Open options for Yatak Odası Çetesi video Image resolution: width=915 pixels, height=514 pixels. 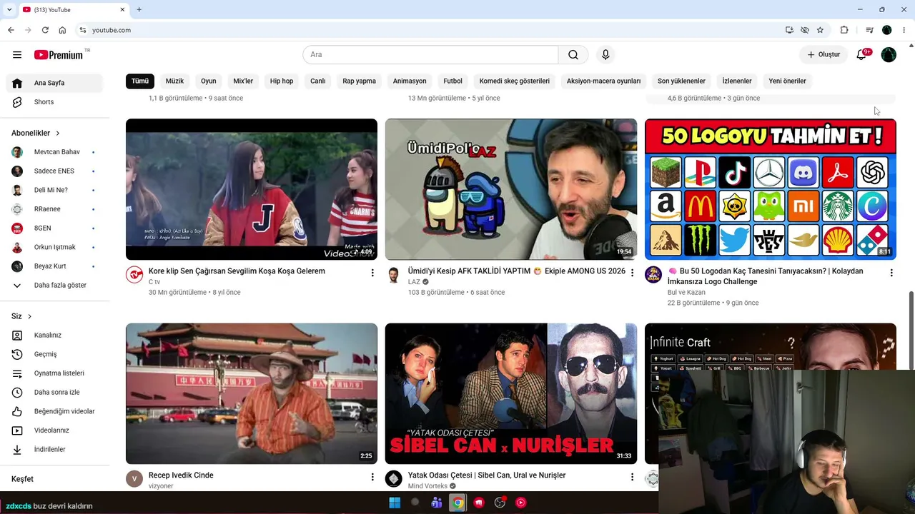click(631, 477)
